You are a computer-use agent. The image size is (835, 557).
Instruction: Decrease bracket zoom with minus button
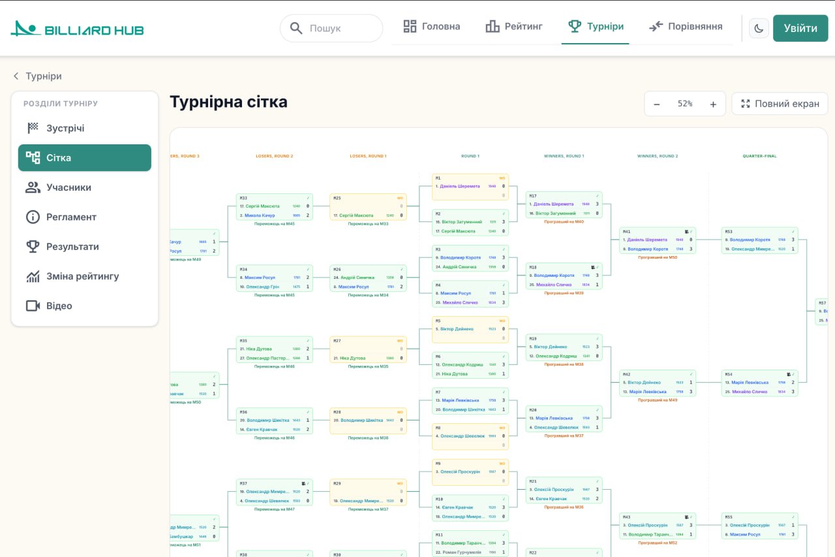point(657,104)
